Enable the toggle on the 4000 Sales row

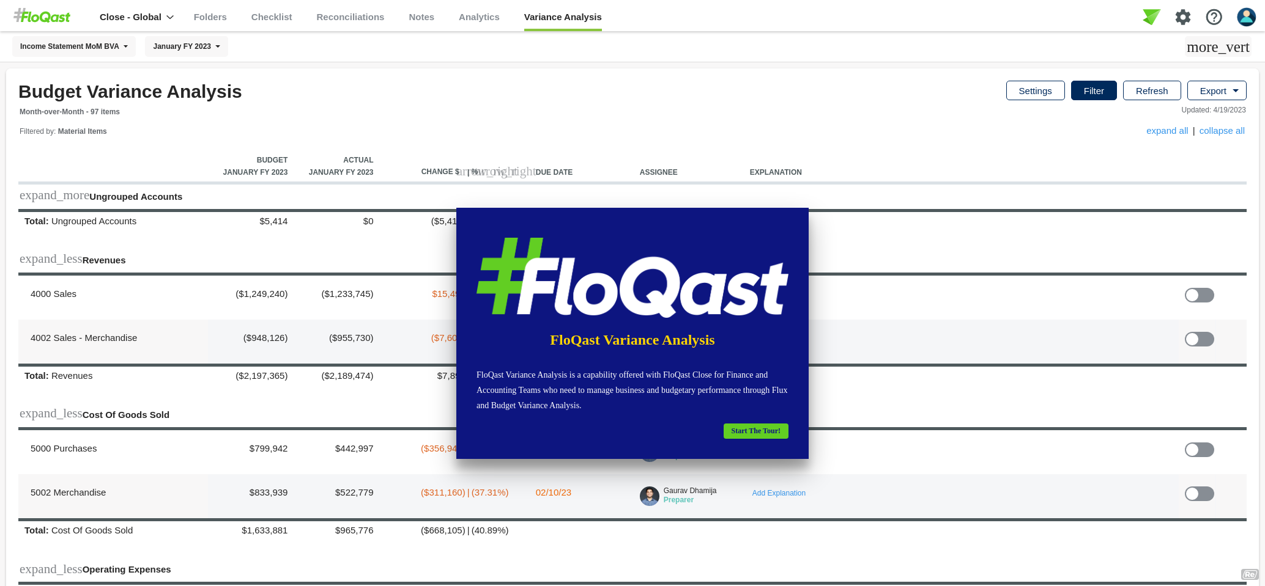(1199, 295)
